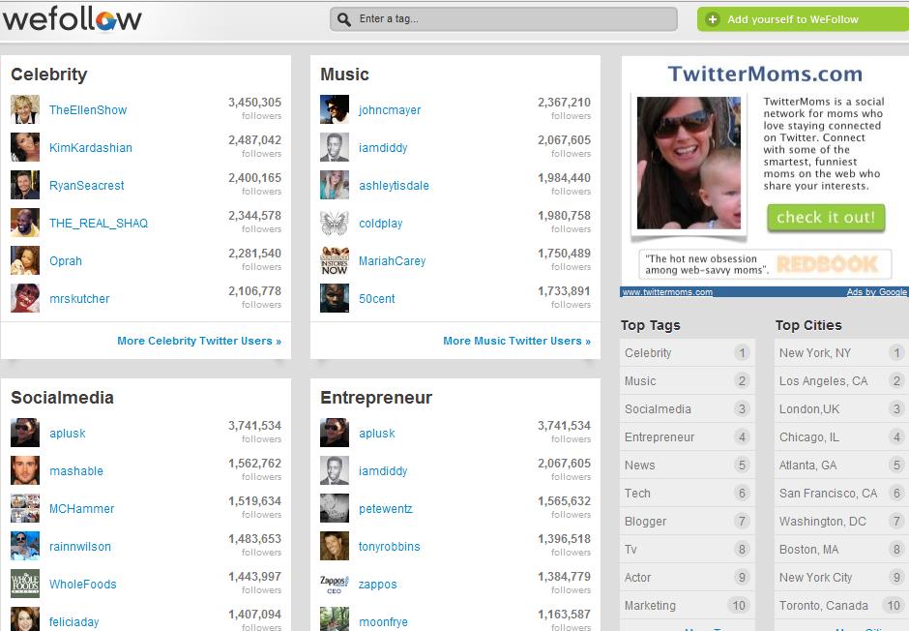
Task: Open TheEllenShow profile link
Action: pyautogui.click(x=88, y=110)
